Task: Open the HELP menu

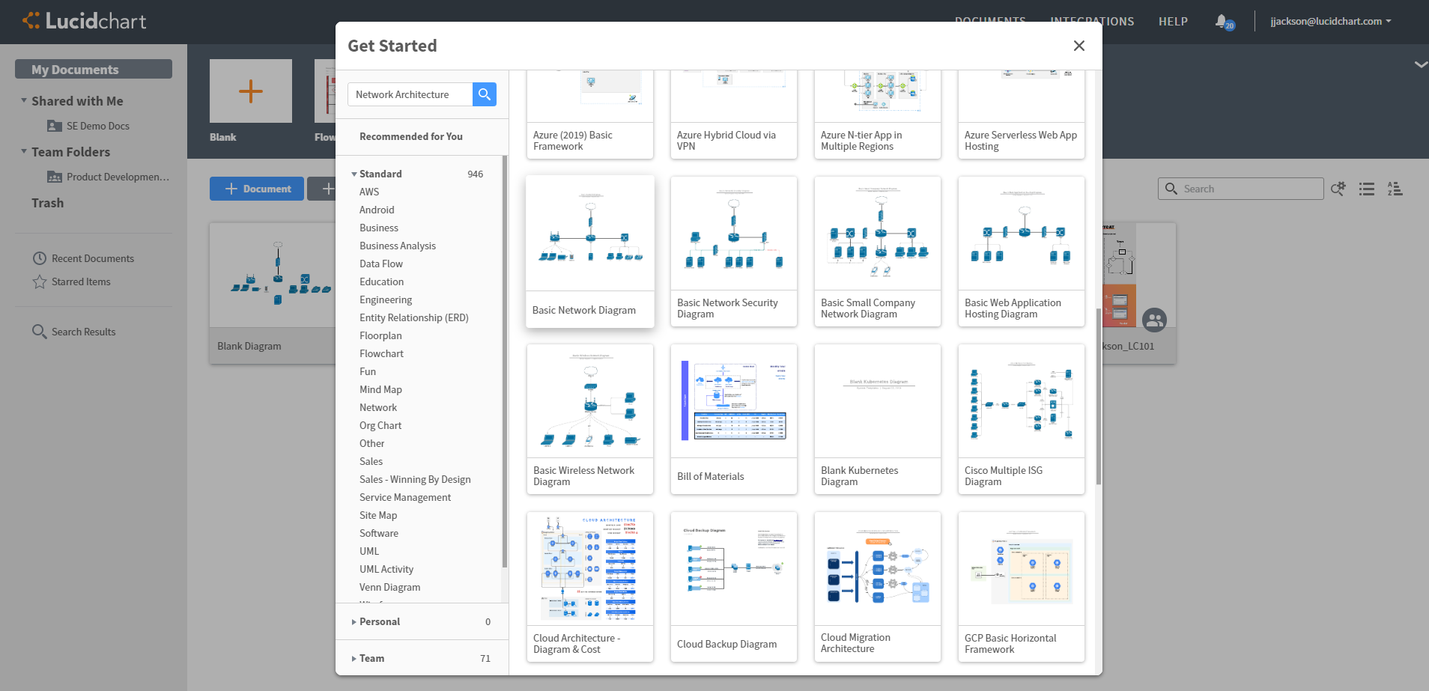Action: pos(1173,21)
